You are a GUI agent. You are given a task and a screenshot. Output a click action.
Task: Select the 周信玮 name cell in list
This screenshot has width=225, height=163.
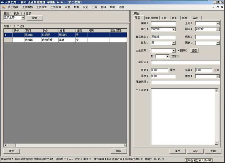tap(67, 35)
